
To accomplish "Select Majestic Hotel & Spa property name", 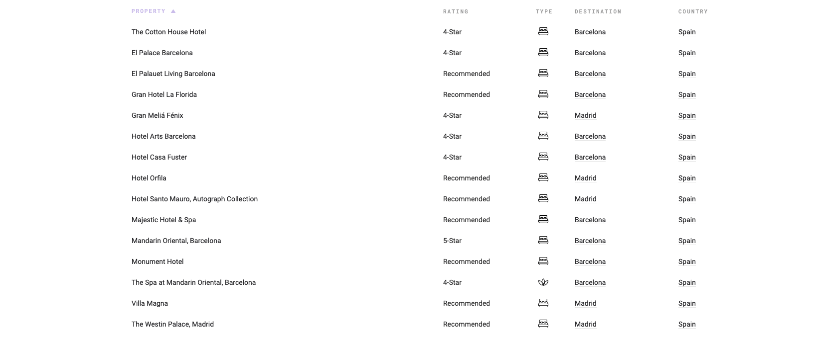I will (x=163, y=220).
